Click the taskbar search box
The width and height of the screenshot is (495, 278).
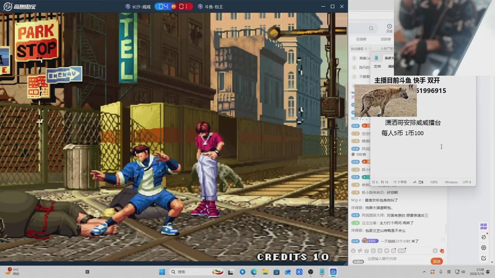[196, 272]
